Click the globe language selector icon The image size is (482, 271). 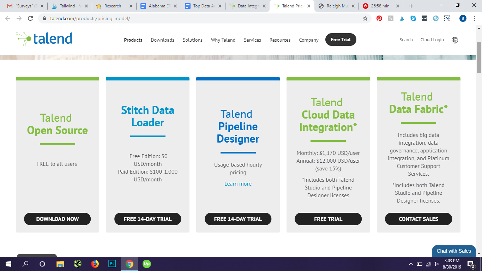click(x=455, y=40)
